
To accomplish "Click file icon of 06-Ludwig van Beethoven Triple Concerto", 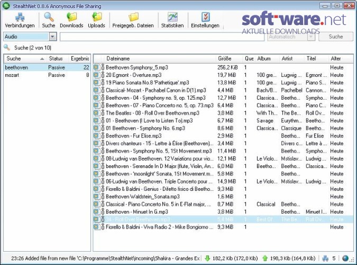I will (x=97, y=181).
